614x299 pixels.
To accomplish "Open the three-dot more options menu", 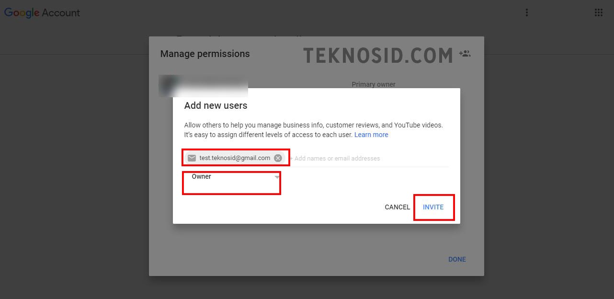I will click(526, 13).
